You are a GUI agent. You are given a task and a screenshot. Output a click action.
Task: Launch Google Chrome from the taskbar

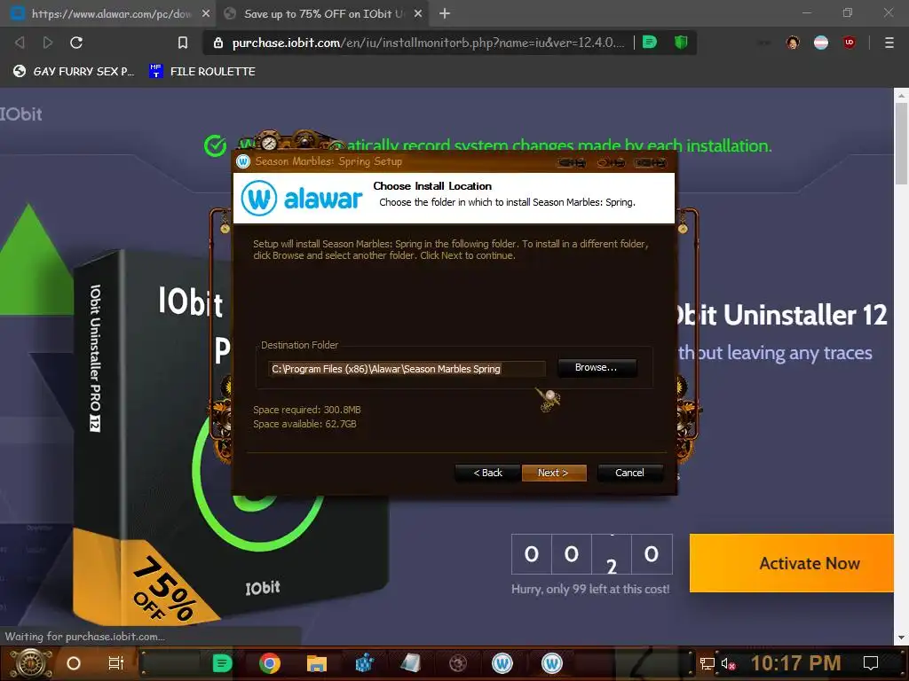point(270,663)
